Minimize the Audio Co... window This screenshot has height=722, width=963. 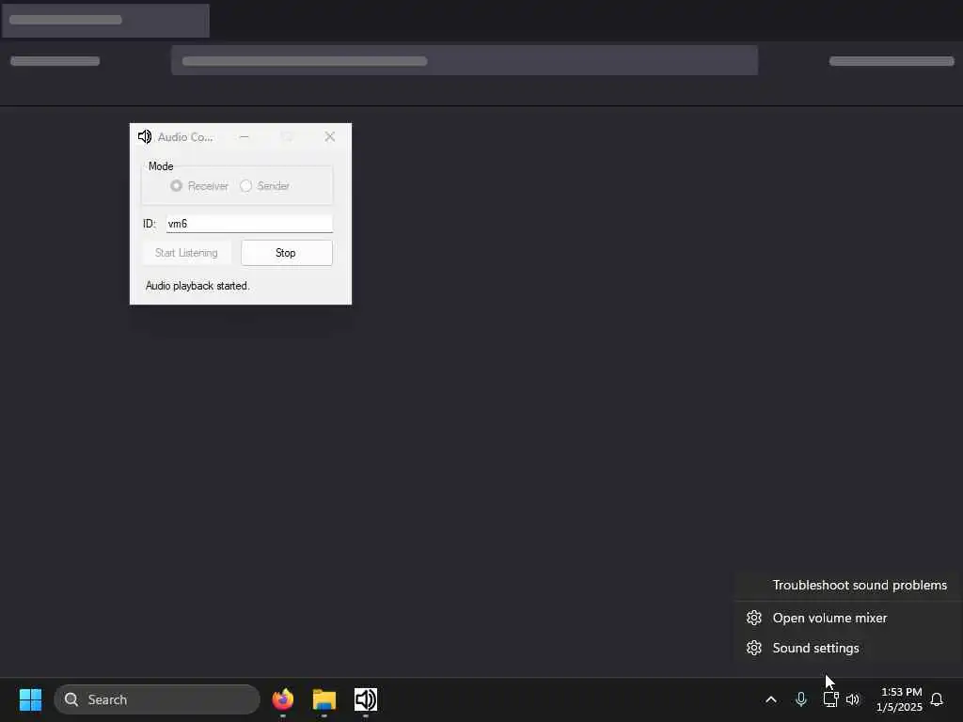pos(245,136)
